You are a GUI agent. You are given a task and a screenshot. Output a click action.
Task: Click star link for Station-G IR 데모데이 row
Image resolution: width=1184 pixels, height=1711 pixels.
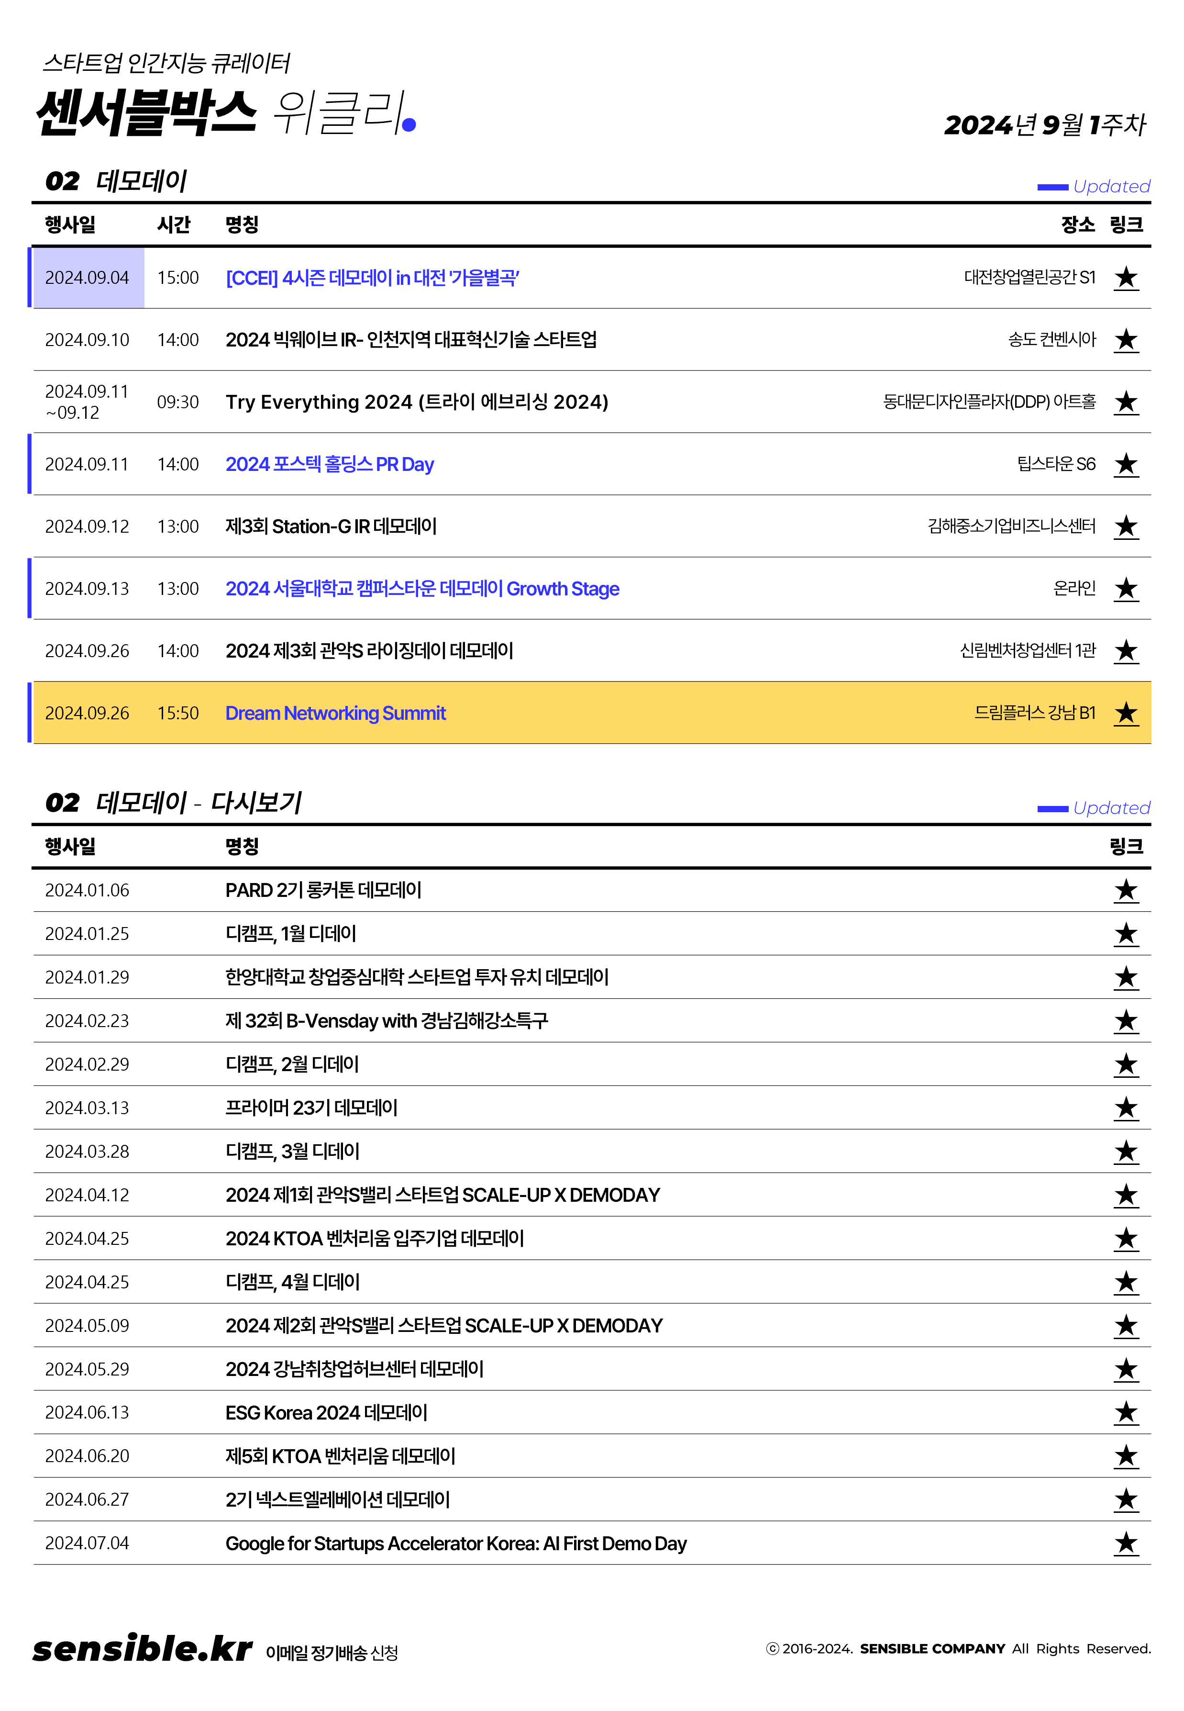1126,527
